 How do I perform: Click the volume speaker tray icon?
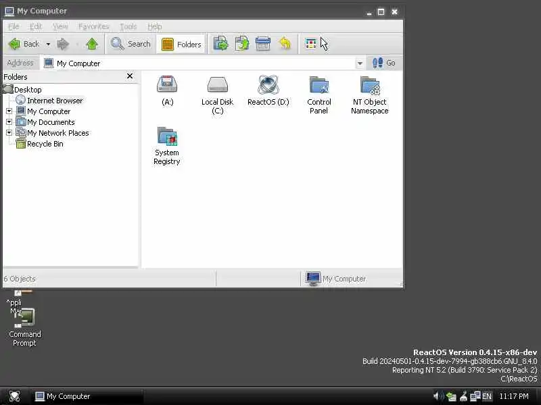pyautogui.click(x=438, y=396)
